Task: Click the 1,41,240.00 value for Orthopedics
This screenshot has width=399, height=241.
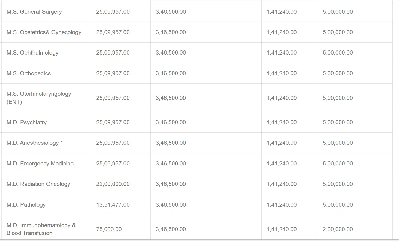Action: (x=282, y=73)
